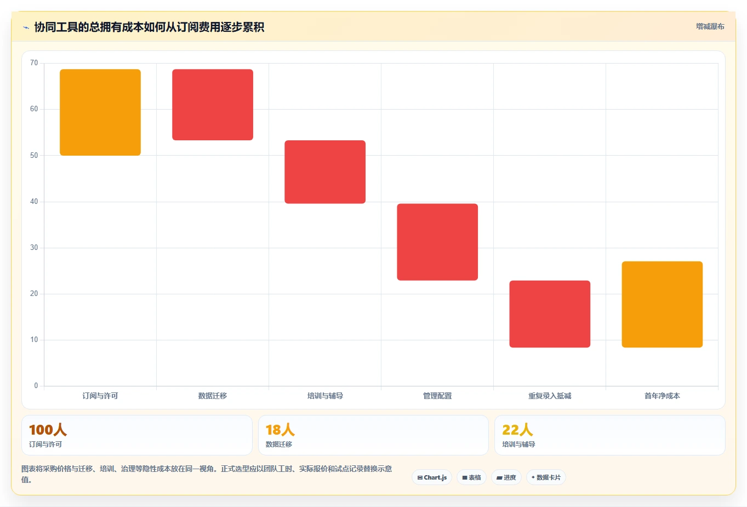This screenshot has height=507, width=747.
Task: Click the chart title about 总拥有成本
Action: 149,27
